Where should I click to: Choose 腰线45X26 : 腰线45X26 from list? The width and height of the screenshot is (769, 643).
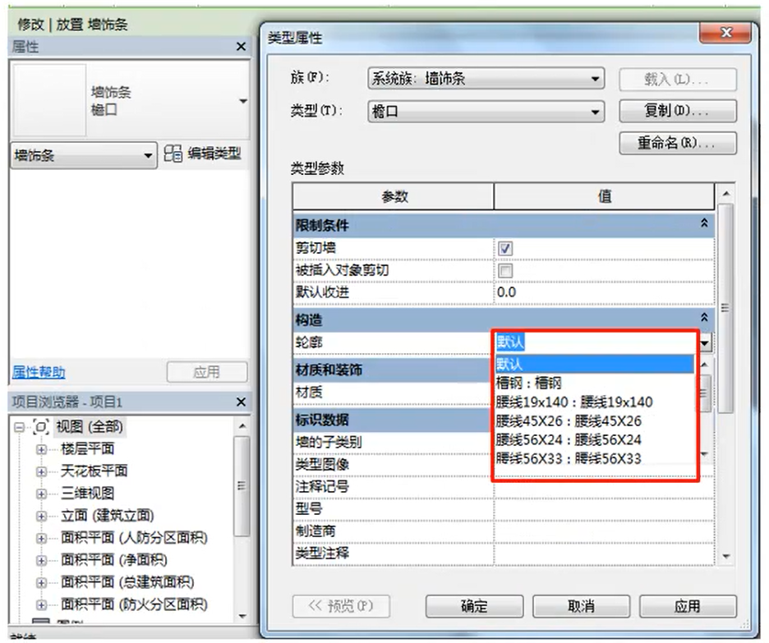[569, 420]
